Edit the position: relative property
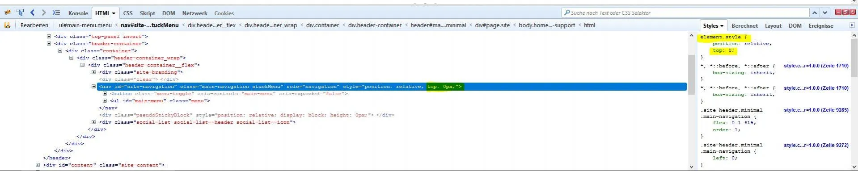858x171 pixels. 742,44
